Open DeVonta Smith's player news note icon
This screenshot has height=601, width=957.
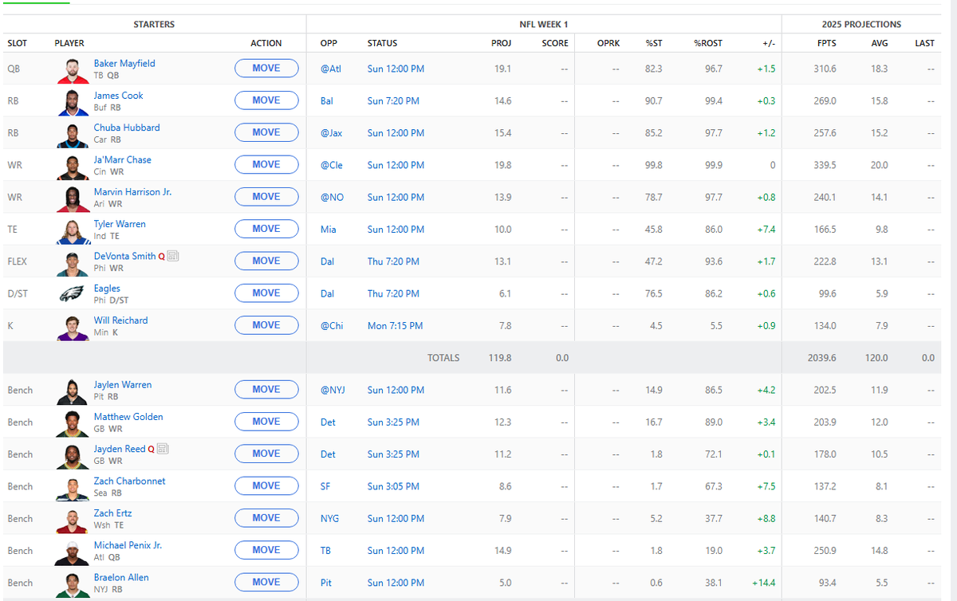click(174, 257)
